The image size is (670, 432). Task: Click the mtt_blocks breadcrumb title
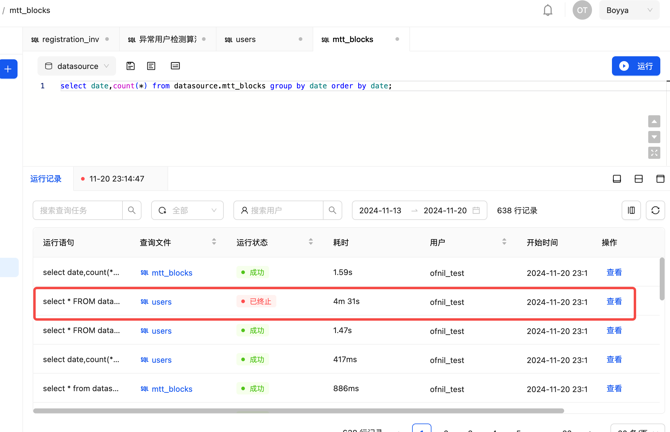(x=30, y=10)
